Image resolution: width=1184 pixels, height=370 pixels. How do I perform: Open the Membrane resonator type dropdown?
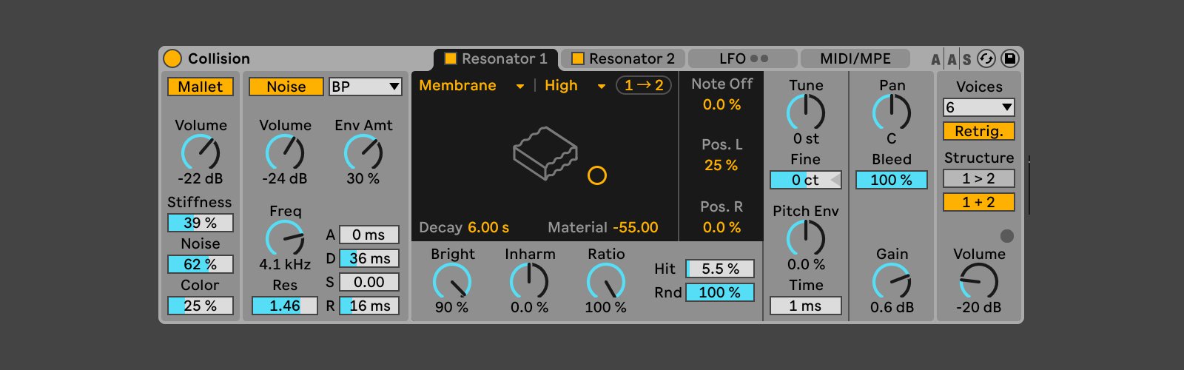tap(472, 86)
